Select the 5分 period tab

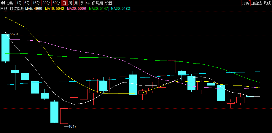(27, 3)
